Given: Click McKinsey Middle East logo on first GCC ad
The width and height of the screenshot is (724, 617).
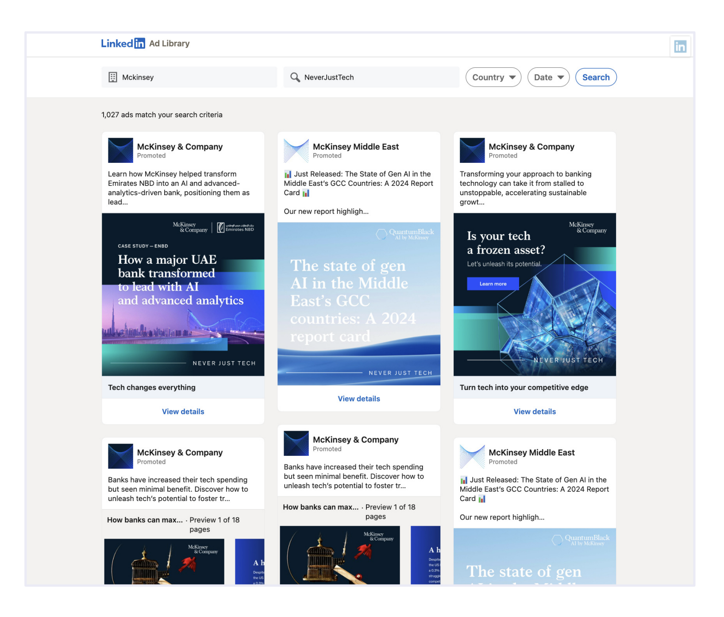Looking at the screenshot, I should (x=296, y=150).
